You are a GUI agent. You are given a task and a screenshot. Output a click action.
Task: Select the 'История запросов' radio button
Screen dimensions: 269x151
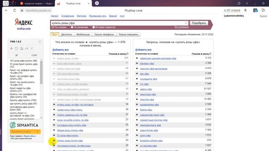93,27
